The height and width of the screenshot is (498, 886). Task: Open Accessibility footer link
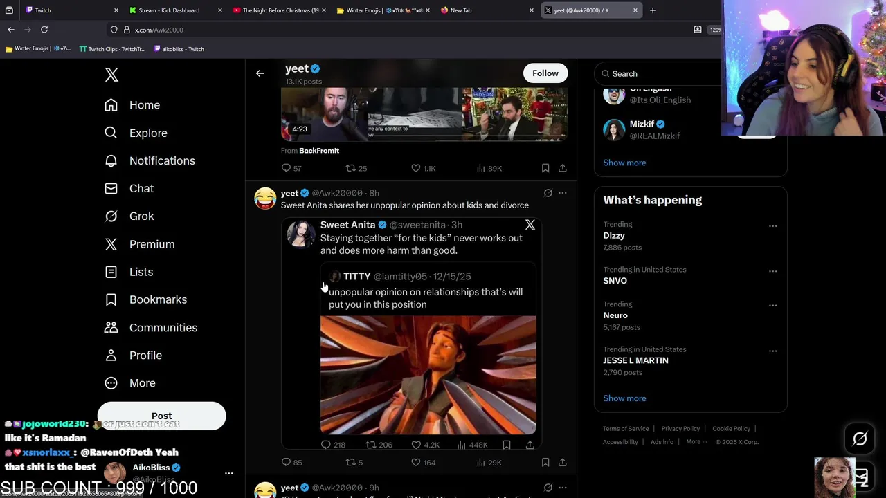click(x=620, y=442)
